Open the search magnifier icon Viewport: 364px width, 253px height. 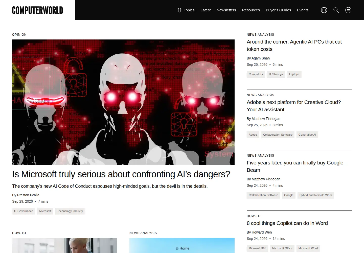pos(336,10)
